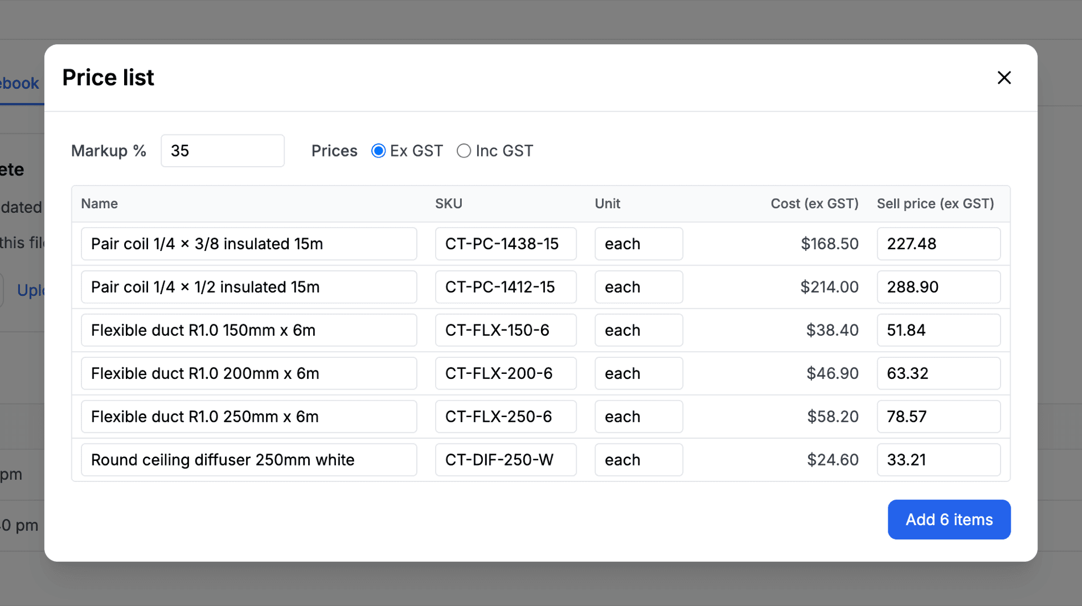
Task: Click the cost value $24.60
Action: [x=833, y=460]
